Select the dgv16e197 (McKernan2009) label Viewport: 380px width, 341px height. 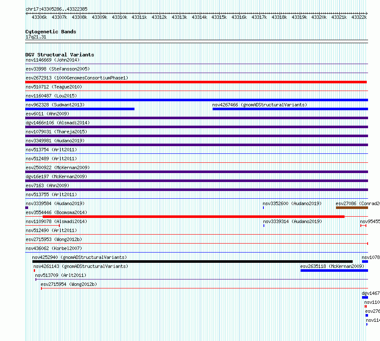pos(56,176)
